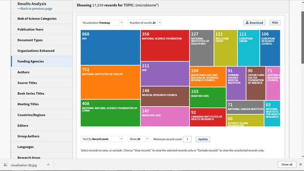Click Show all downloads button
This screenshot has height=171, width=304.
point(287,164)
